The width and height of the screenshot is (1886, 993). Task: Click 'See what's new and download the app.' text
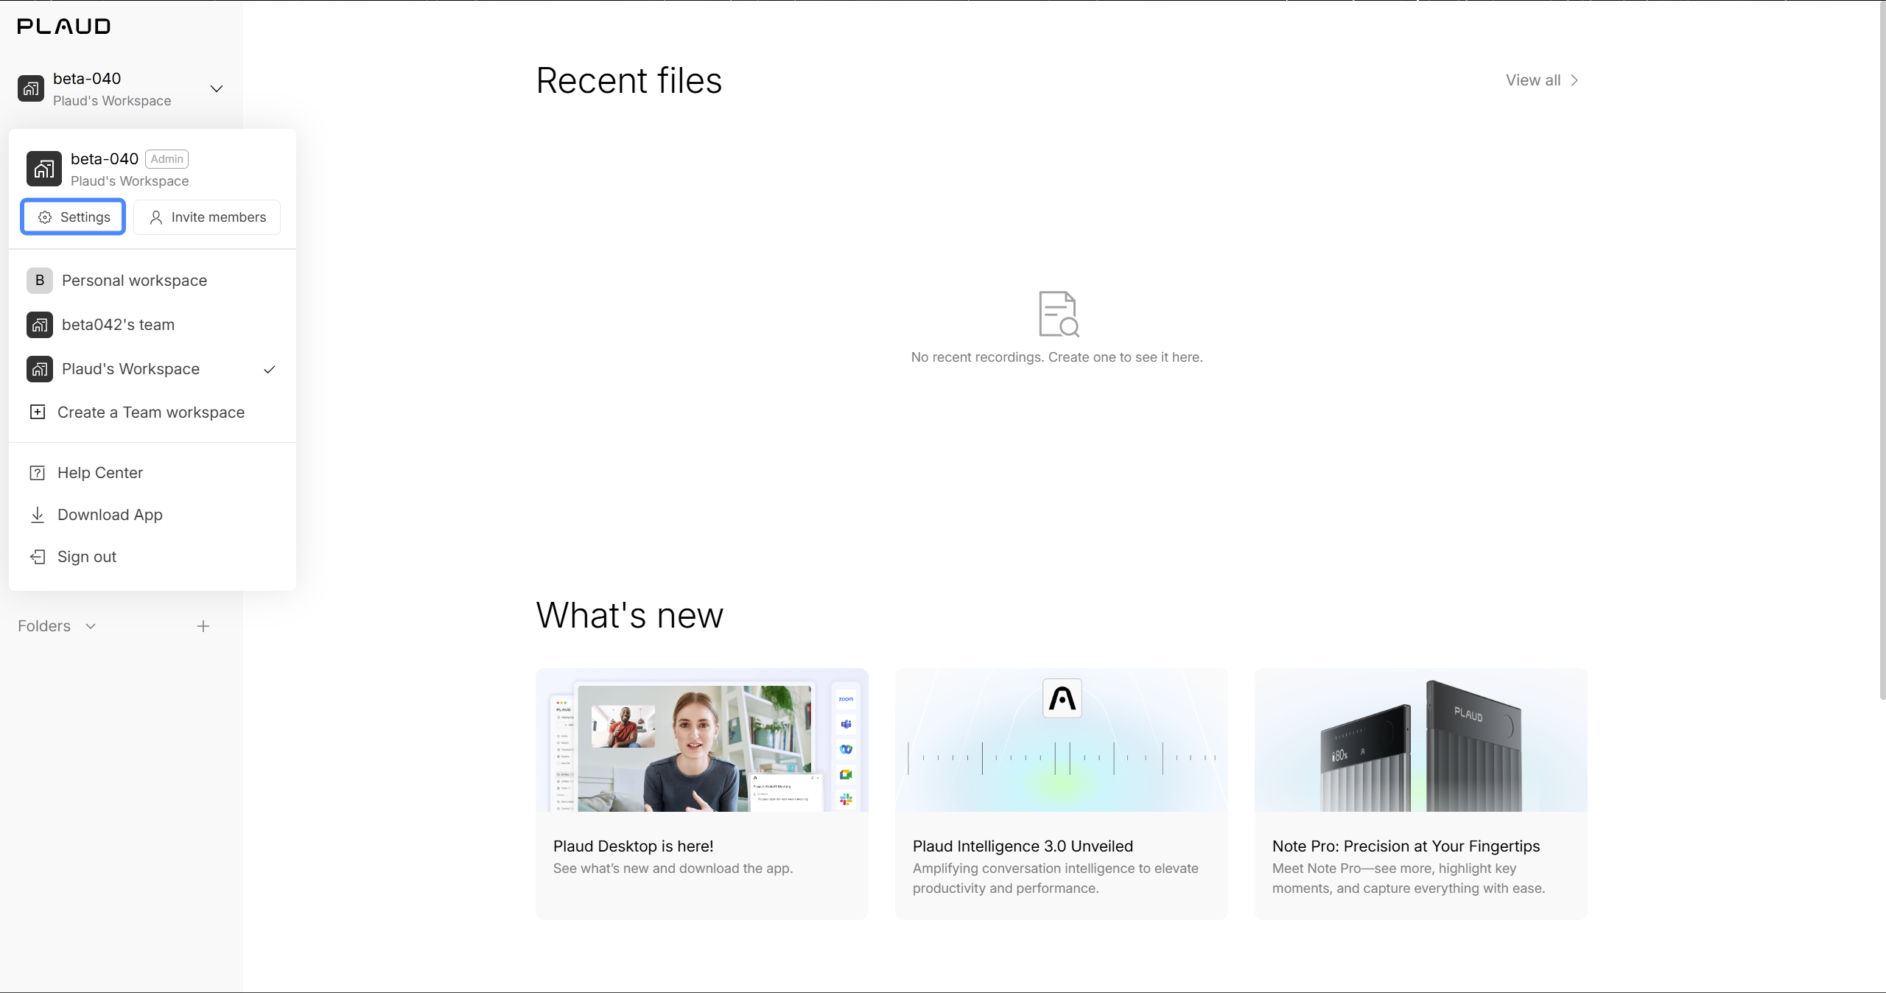673,869
